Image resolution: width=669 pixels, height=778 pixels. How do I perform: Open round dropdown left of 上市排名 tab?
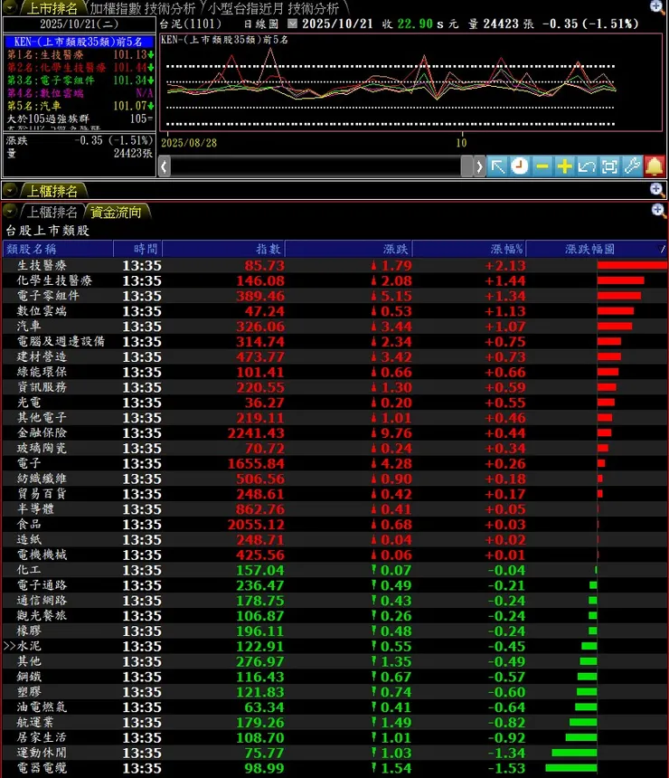pyautogui.click(x=9, y=7)
